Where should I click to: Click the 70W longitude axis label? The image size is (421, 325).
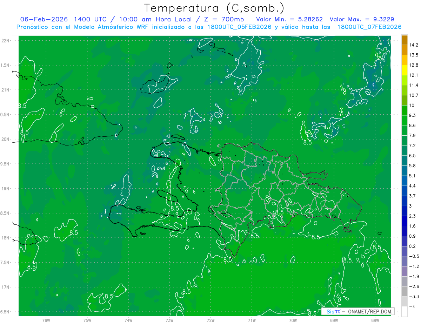coord(293,320)
